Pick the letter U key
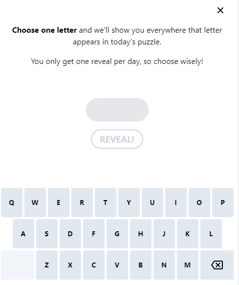 pyautogui.click(x=152, y=203)
